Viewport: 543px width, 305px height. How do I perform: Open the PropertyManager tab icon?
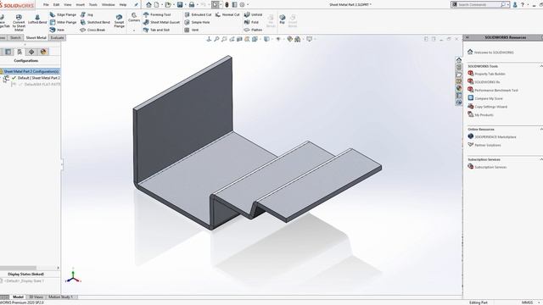pos(8,52)
